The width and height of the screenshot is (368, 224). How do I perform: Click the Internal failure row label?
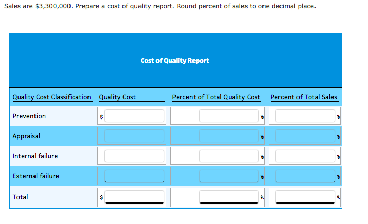[35, 156]
